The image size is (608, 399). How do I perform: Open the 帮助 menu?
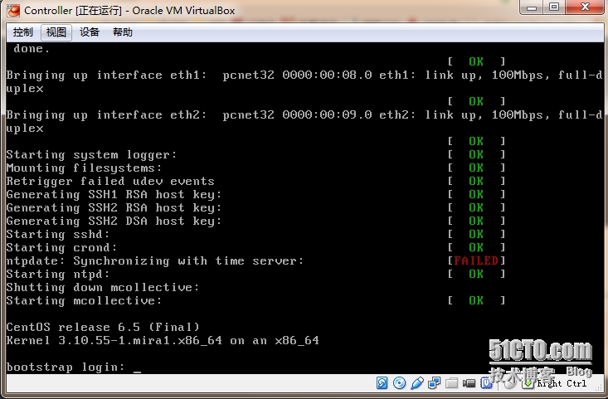coord(123,32)
